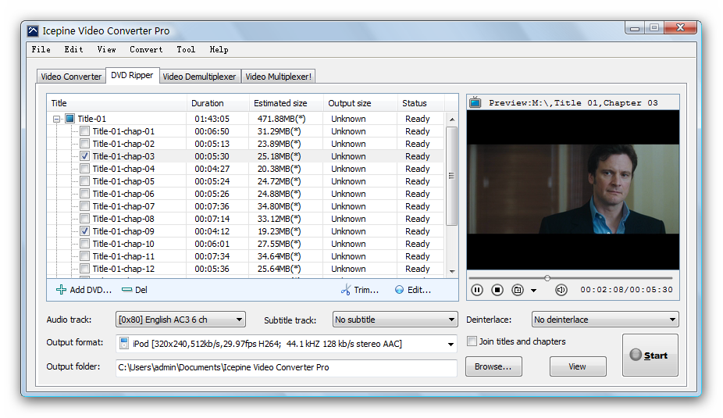Viewport: 723px width, 418px height.
Task: Collapse the Title-01 tree node
Action: point(56,119)
